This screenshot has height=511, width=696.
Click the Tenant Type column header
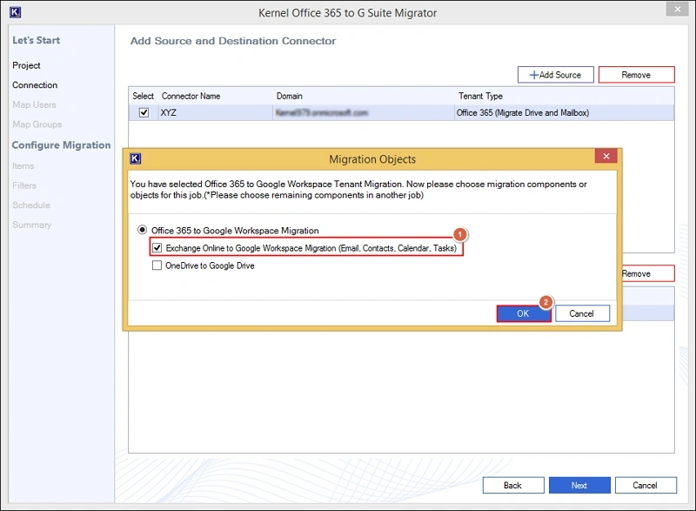tap(480, 96)
